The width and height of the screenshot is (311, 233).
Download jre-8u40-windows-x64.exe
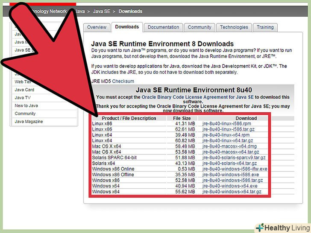pyautogui.click(x=230, y=186)
